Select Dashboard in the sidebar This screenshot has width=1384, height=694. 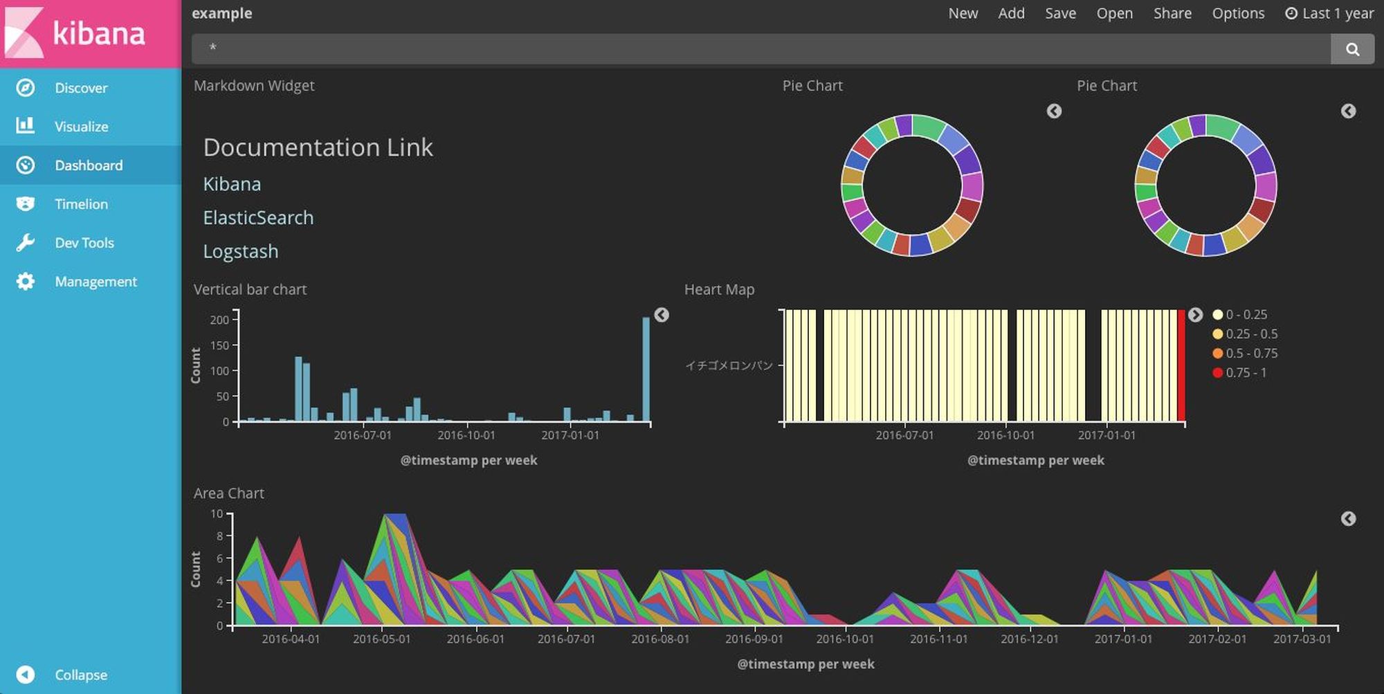coord(91,165)
